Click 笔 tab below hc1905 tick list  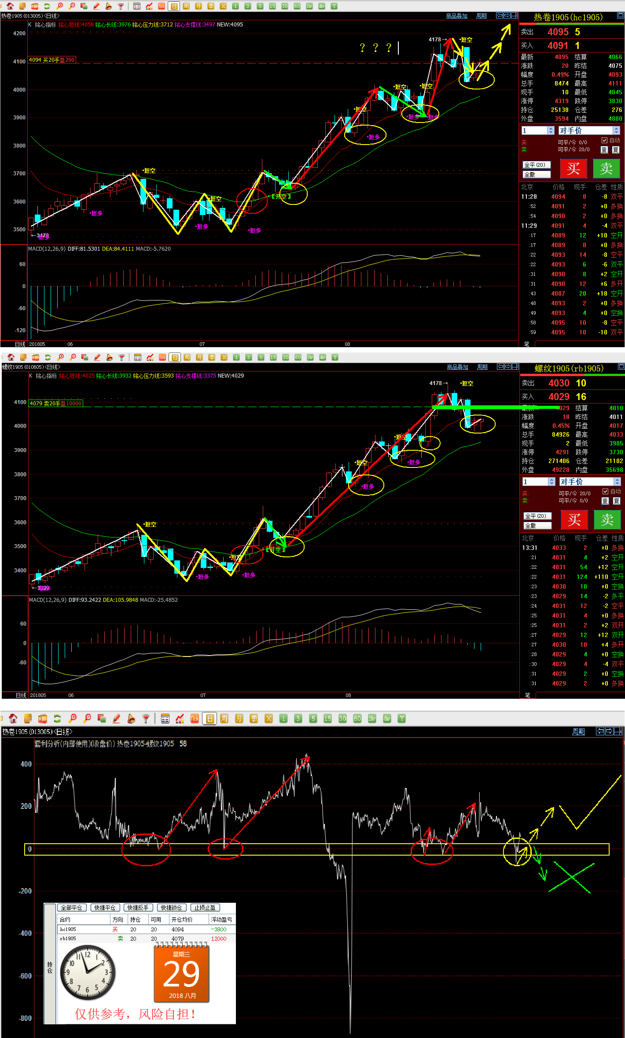click(526, 344)
